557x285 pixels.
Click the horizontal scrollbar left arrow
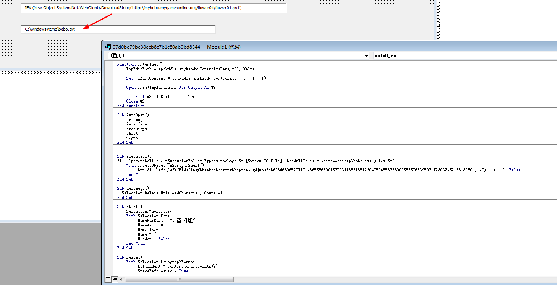pyautogui.click(x=121, y=279)
